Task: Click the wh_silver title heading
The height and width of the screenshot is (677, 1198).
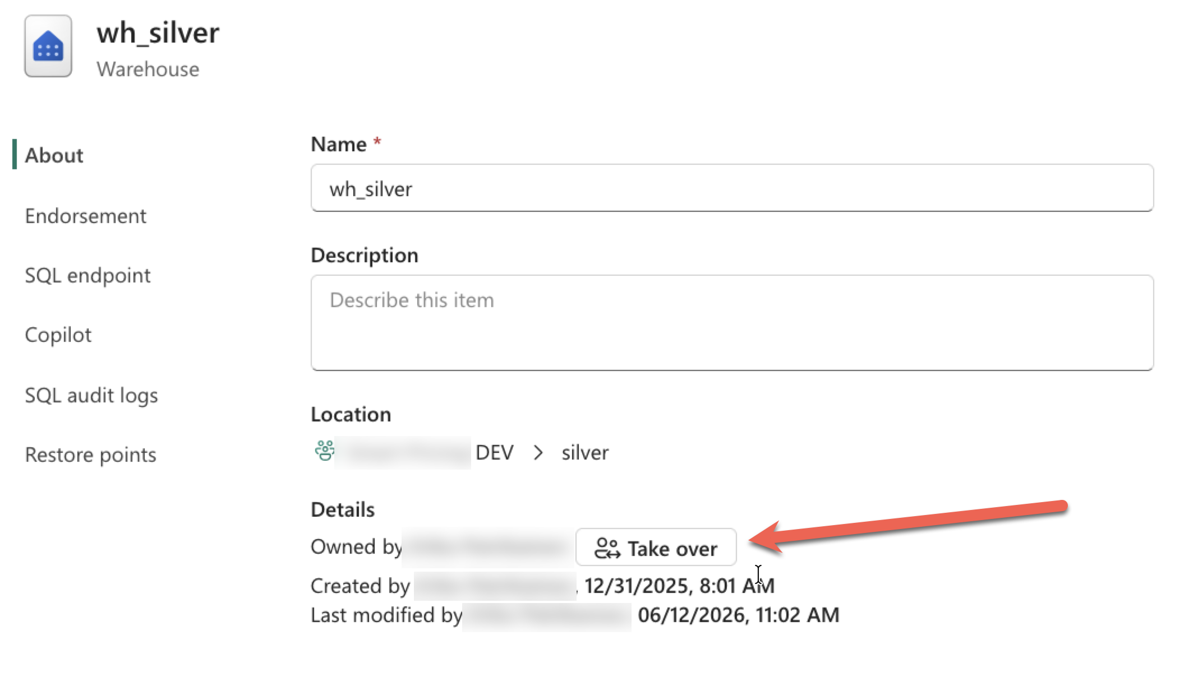Action: (158, 33)
